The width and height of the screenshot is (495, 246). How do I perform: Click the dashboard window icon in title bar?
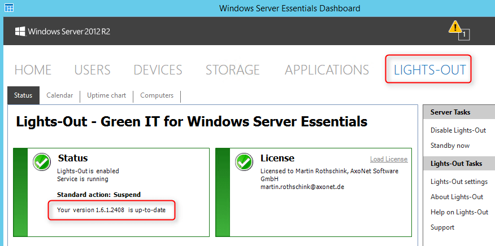[x=9, y=8]
